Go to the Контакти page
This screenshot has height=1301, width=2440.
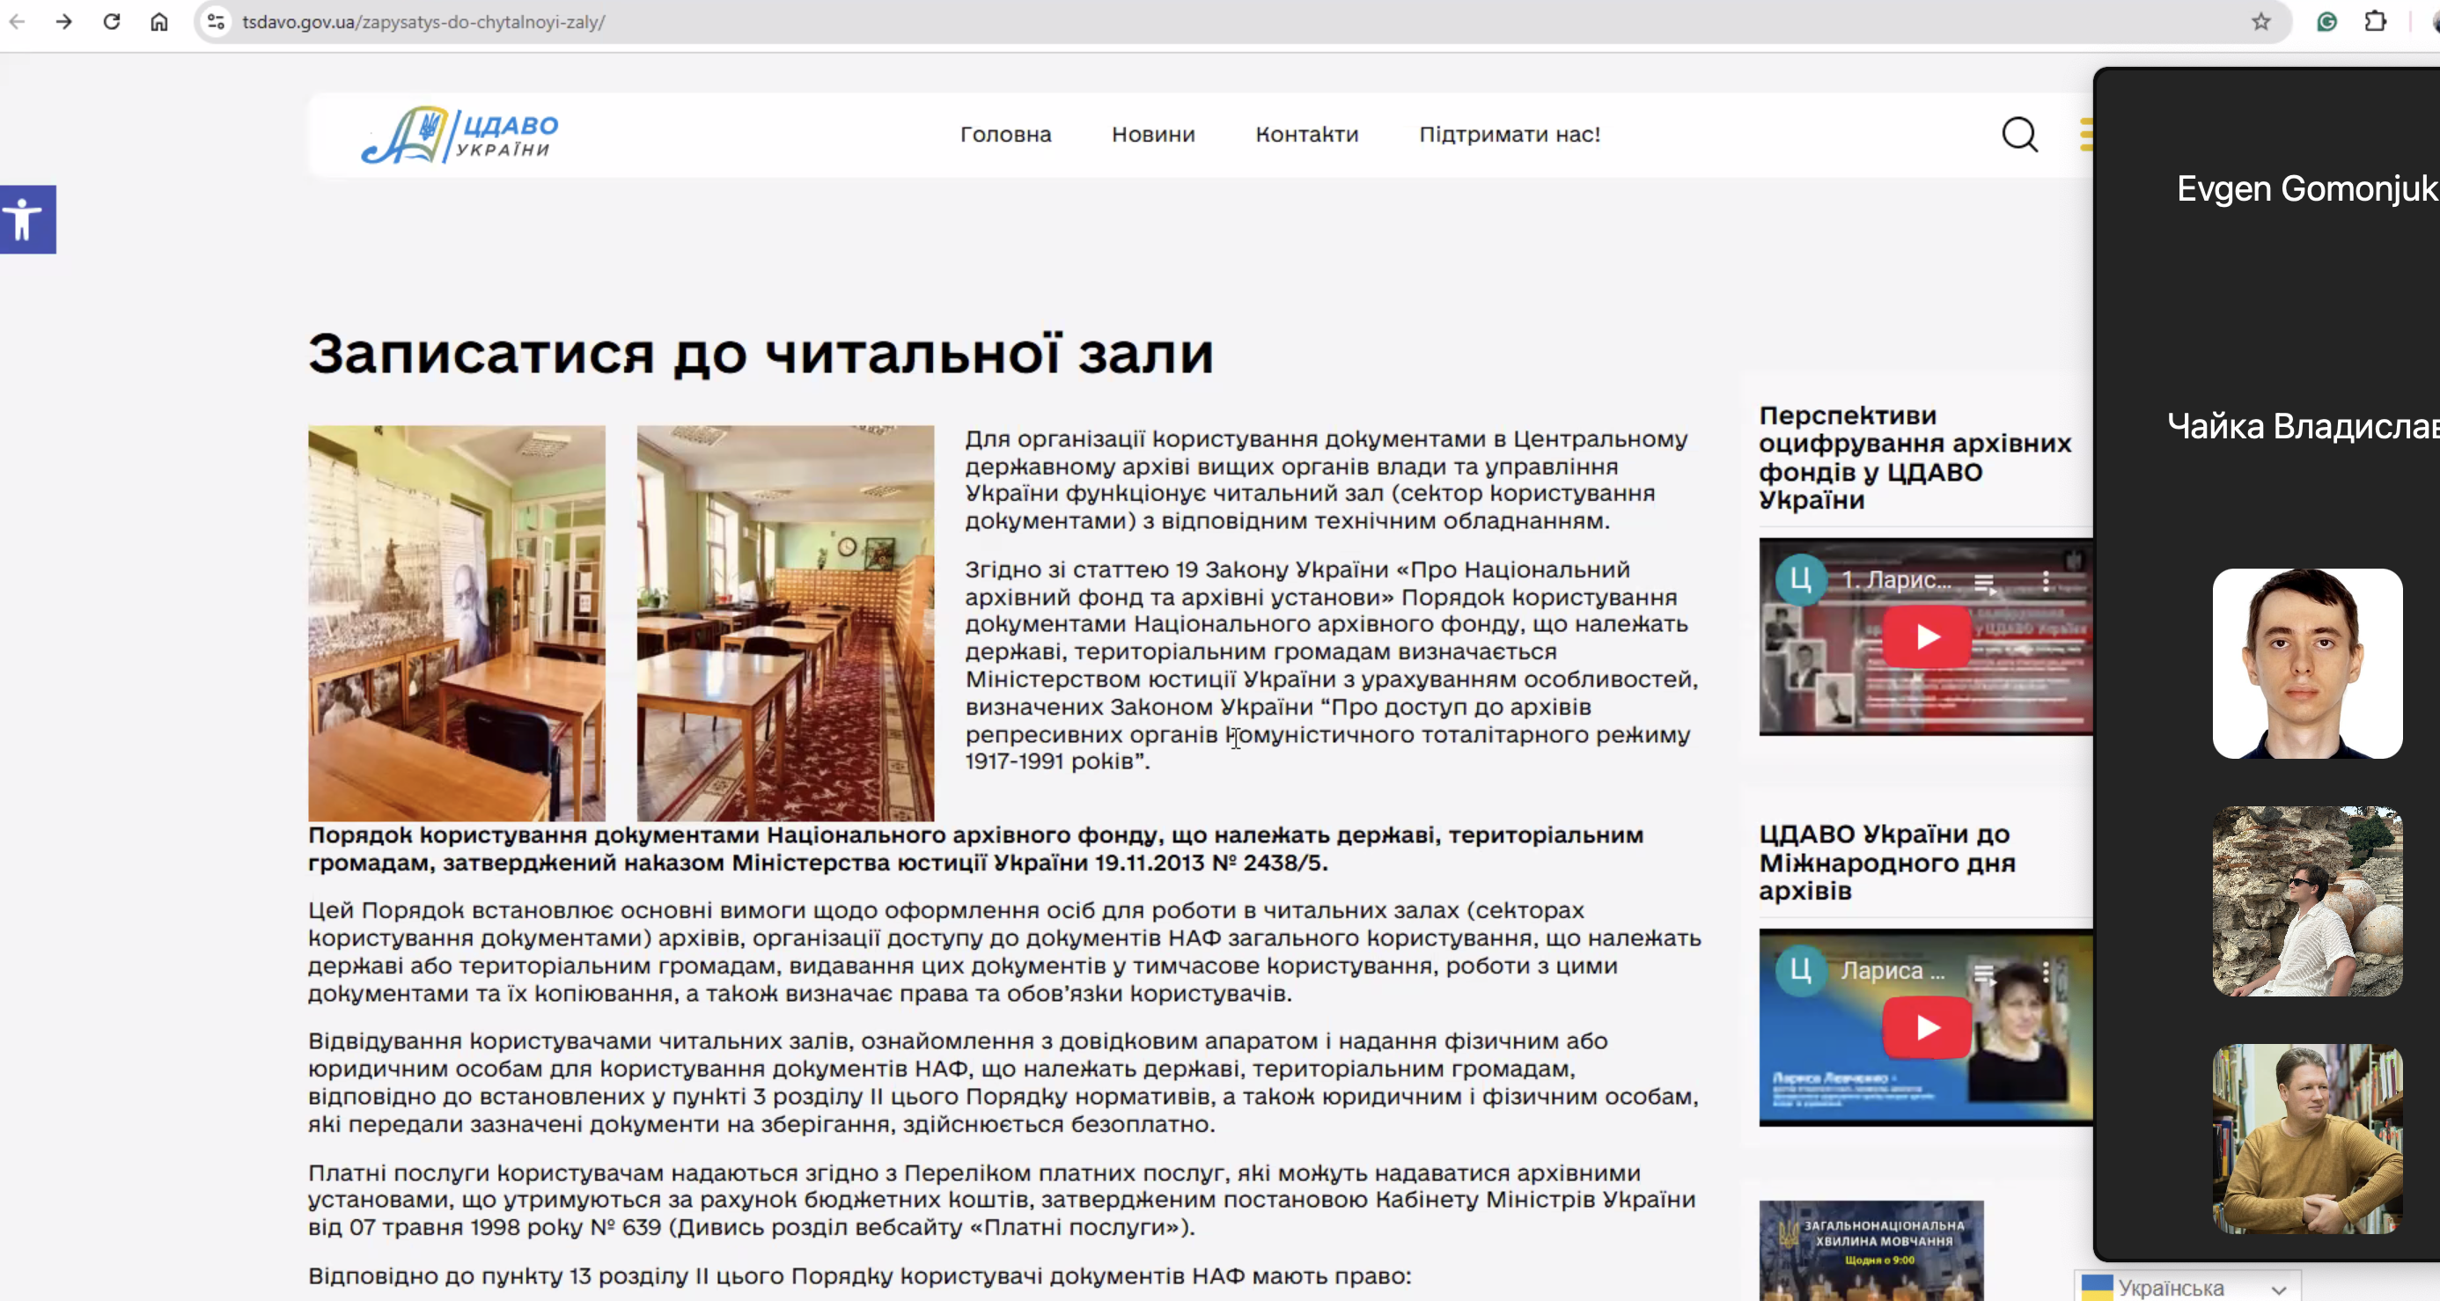pos(1306,135)
